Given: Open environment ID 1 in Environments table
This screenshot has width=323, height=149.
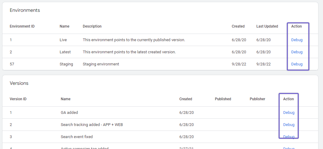Looking at the screenshot, I should tap(11, 40).
